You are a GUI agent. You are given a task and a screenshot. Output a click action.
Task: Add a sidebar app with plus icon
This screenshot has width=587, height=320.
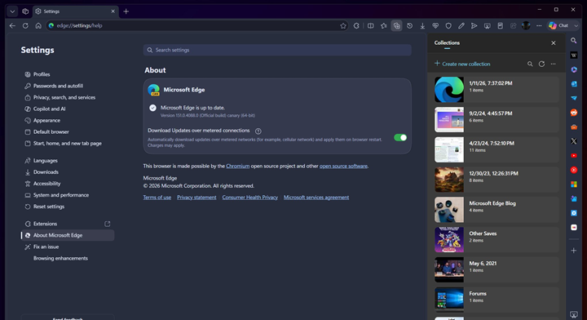[x=573, y=251]
